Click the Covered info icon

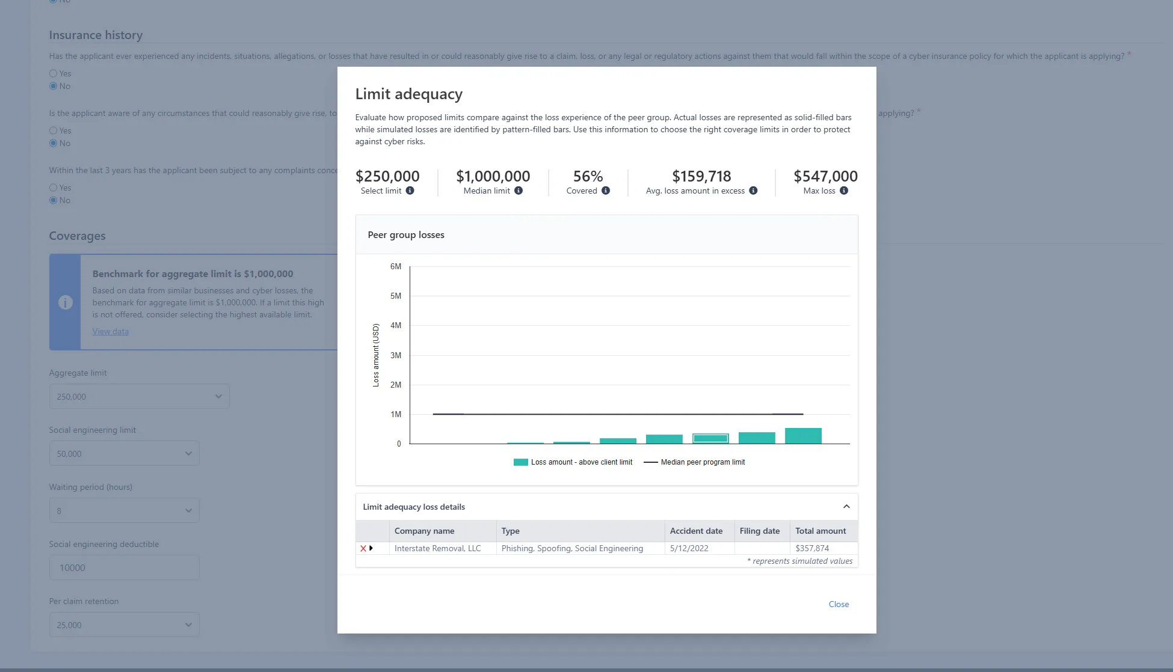tap(606, 191)
